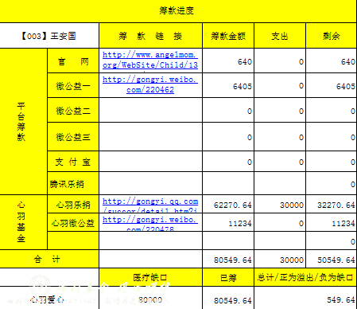This screenshot has width=357, height=309.
Task: Select the 平台筹款 group cell
Action: 23,122
